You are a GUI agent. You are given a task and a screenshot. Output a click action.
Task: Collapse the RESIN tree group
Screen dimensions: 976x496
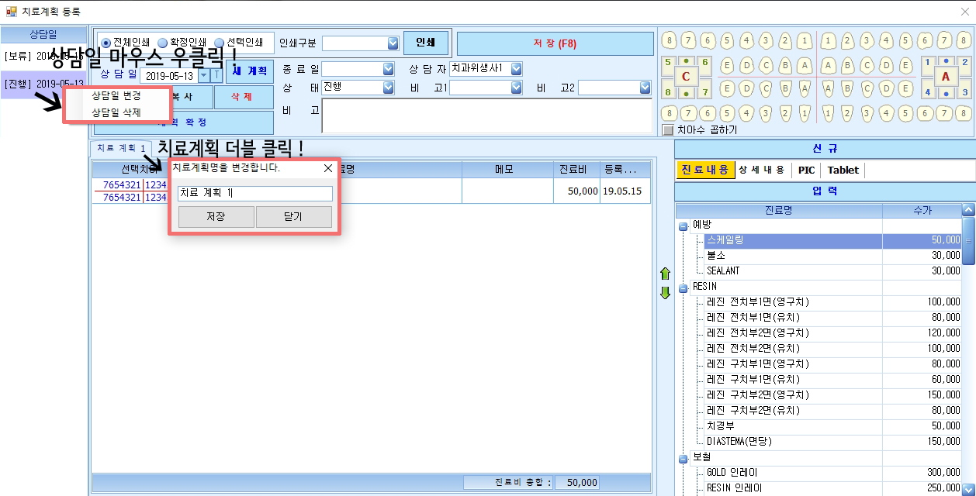coord(684,288)
